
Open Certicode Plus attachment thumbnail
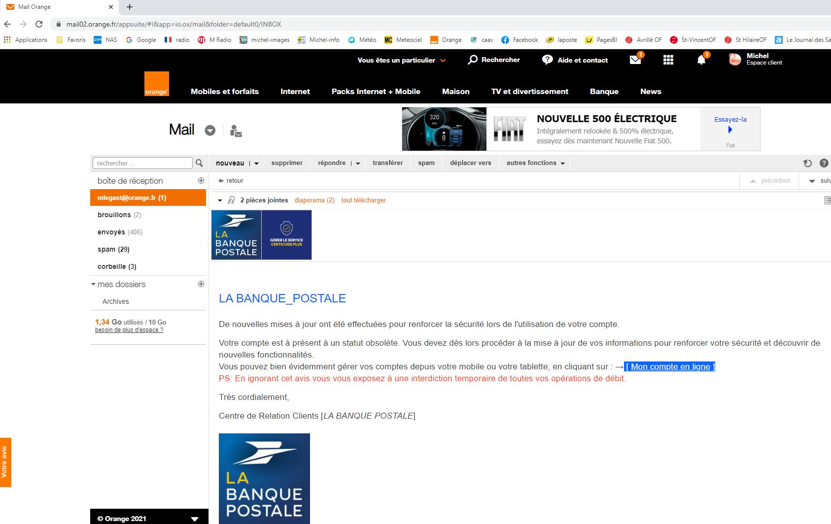coord(287,235)
